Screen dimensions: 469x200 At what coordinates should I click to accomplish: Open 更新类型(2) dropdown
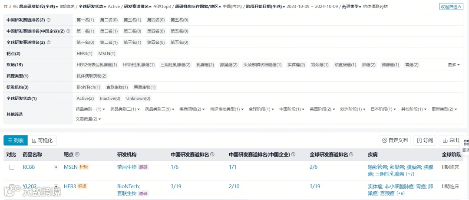(445, 109)
